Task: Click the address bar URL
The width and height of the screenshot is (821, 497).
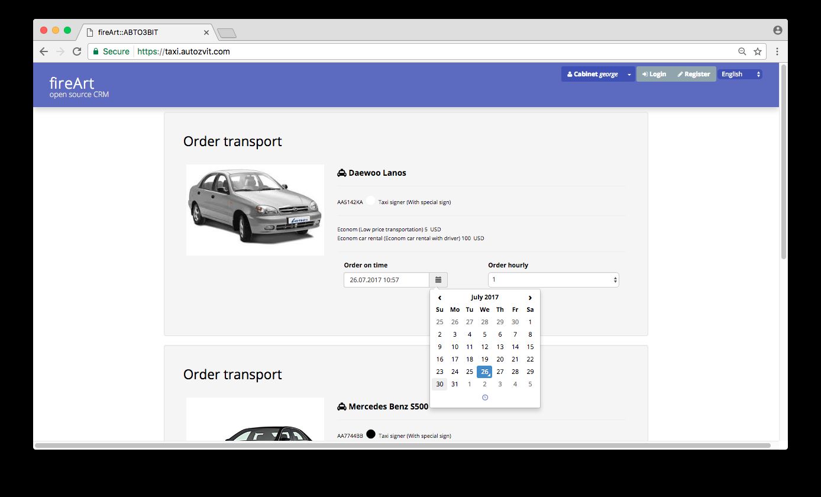Action: 183,51
